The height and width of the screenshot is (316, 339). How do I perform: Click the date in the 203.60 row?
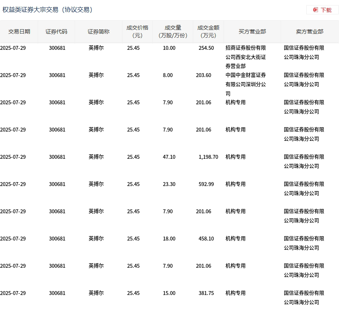[13, 75]
